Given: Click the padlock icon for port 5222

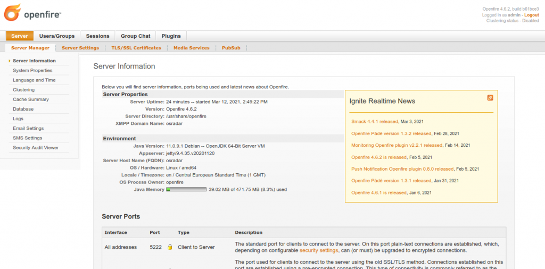Looking at the screenshot, I should (x=170, y=247).
